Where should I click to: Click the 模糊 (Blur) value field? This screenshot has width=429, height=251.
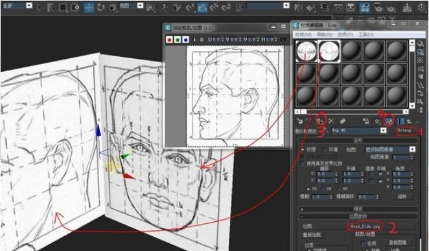pos(319,197)
